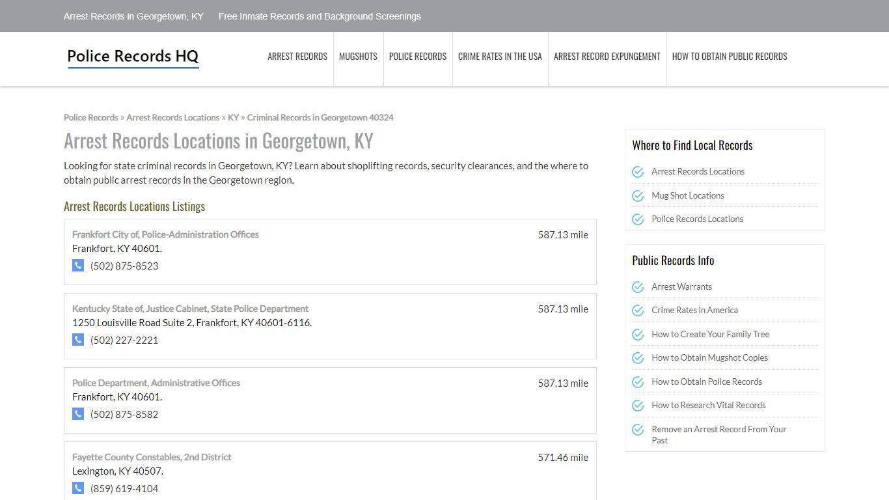Click checkmark icon beside How to Research Vital Records
The height and width of the screenshot is (500, 889).
(638, 406)
